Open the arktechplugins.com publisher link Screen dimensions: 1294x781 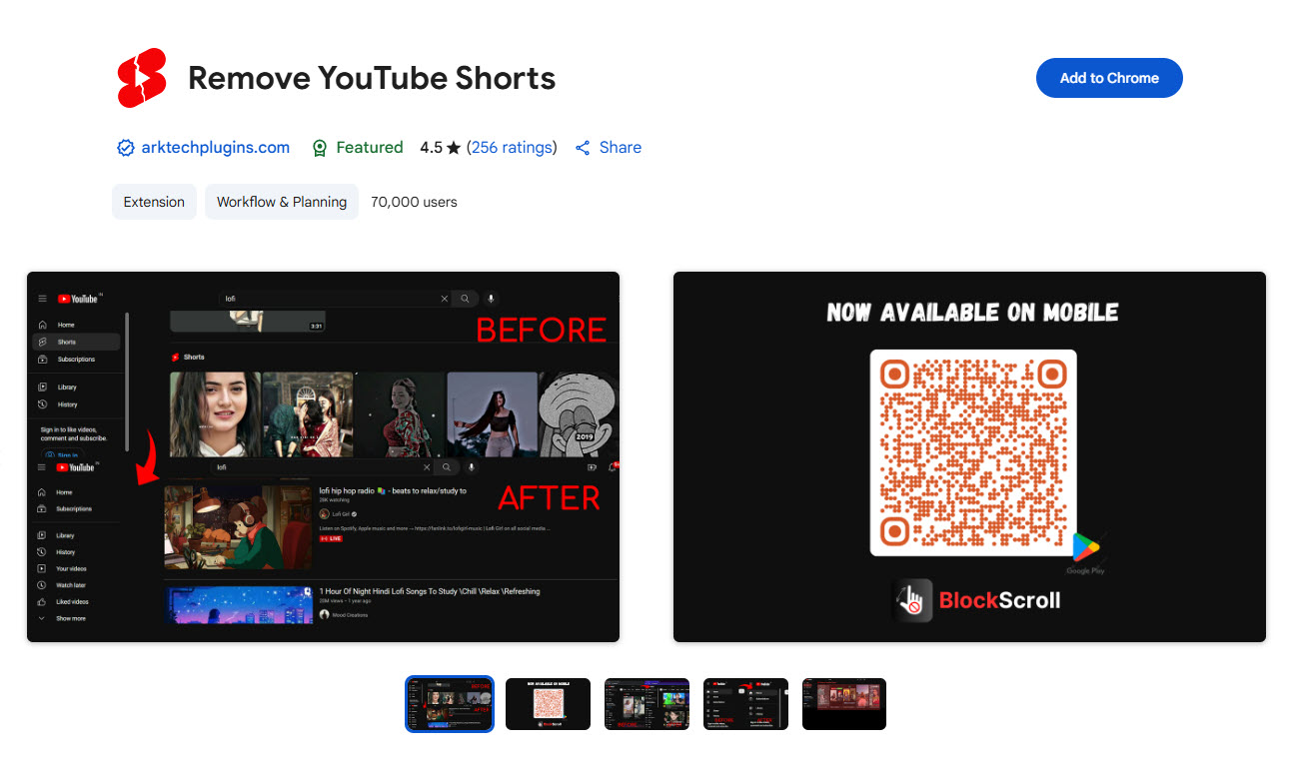point(216,148)
